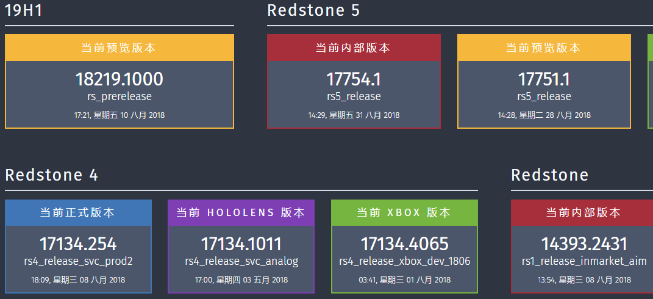The image size is (653, 299).
Task: Click rs4_release_svc_analog branch label
Action: (x=241, y=261)
